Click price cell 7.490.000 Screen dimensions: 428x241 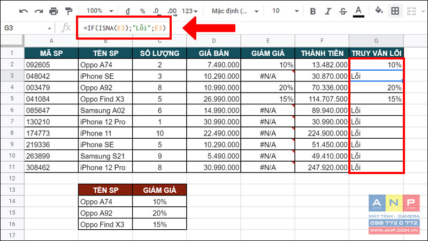click(213, 65)
